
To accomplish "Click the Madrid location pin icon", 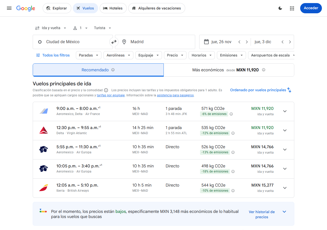I will 124,42.
